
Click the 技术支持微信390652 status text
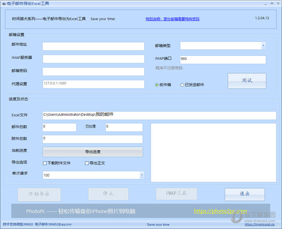pyautogui.click(x=18, y=224)
